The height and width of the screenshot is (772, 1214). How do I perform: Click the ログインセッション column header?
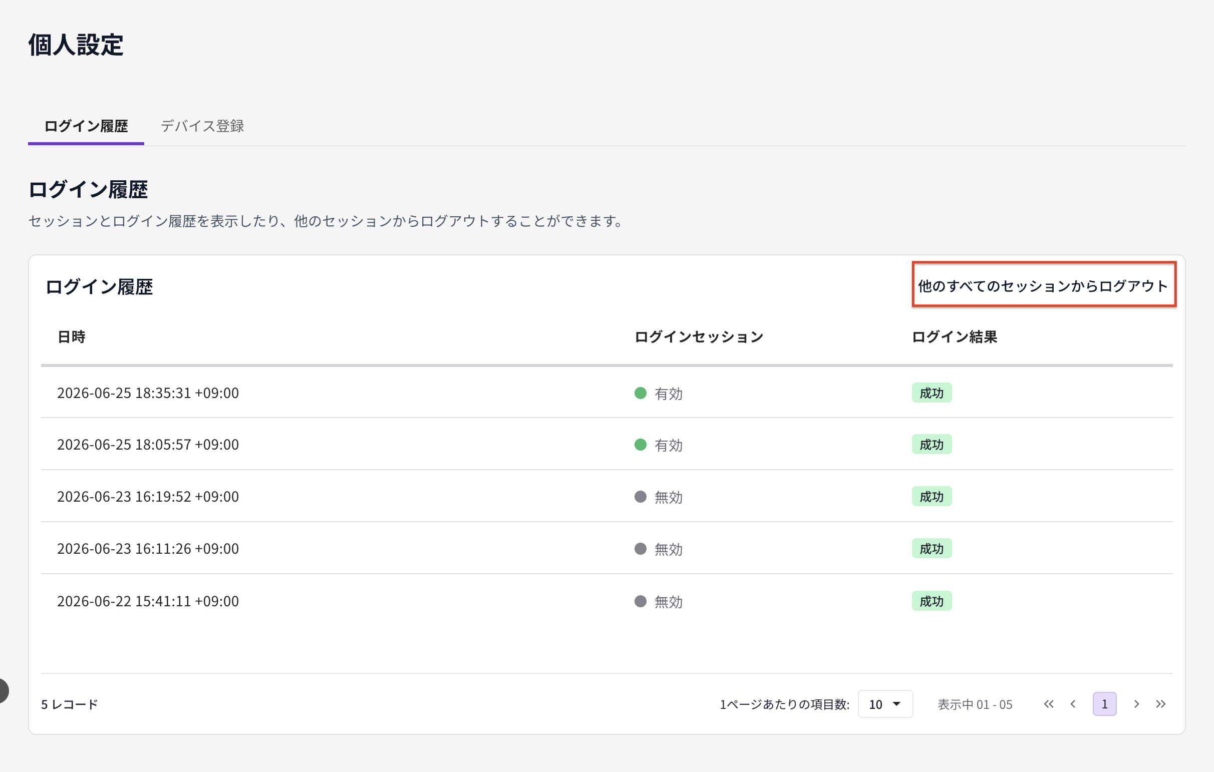699,336
